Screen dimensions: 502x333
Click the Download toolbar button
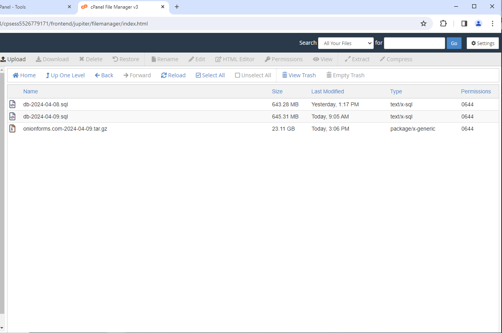point(52,59)
